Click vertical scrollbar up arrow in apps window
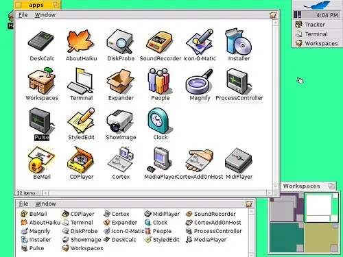The image size is (343, 257). coord(275,23)
